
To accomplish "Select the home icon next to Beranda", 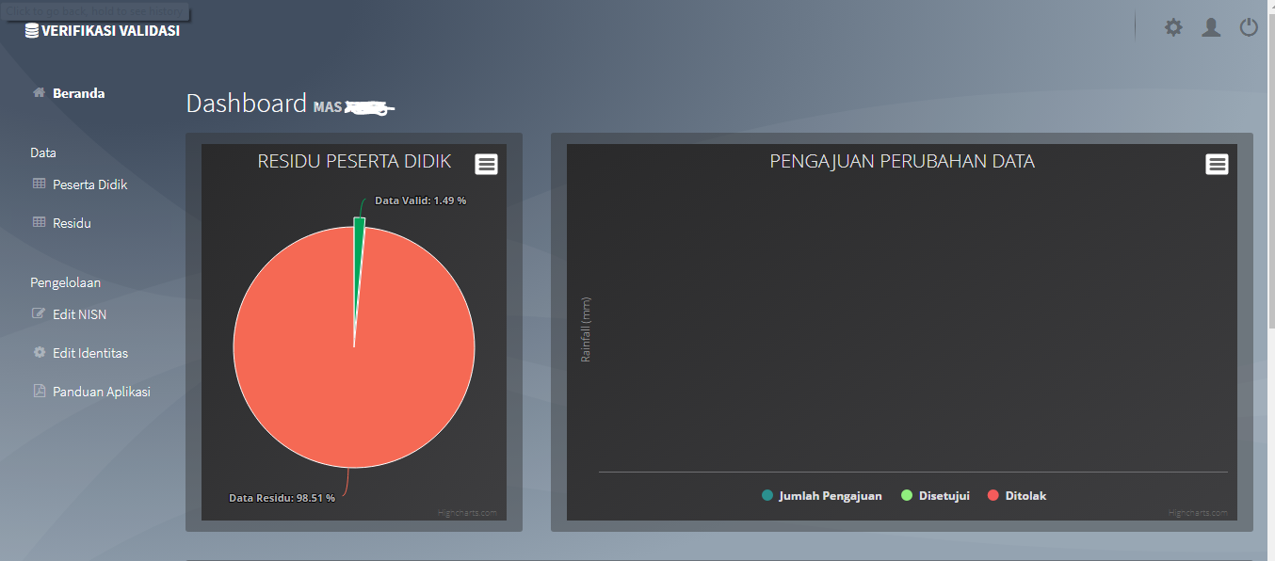I will click(x=39, y=92).
